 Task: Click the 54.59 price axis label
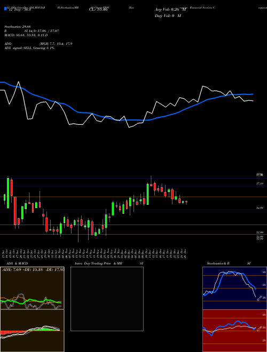[x=260, y=208]
